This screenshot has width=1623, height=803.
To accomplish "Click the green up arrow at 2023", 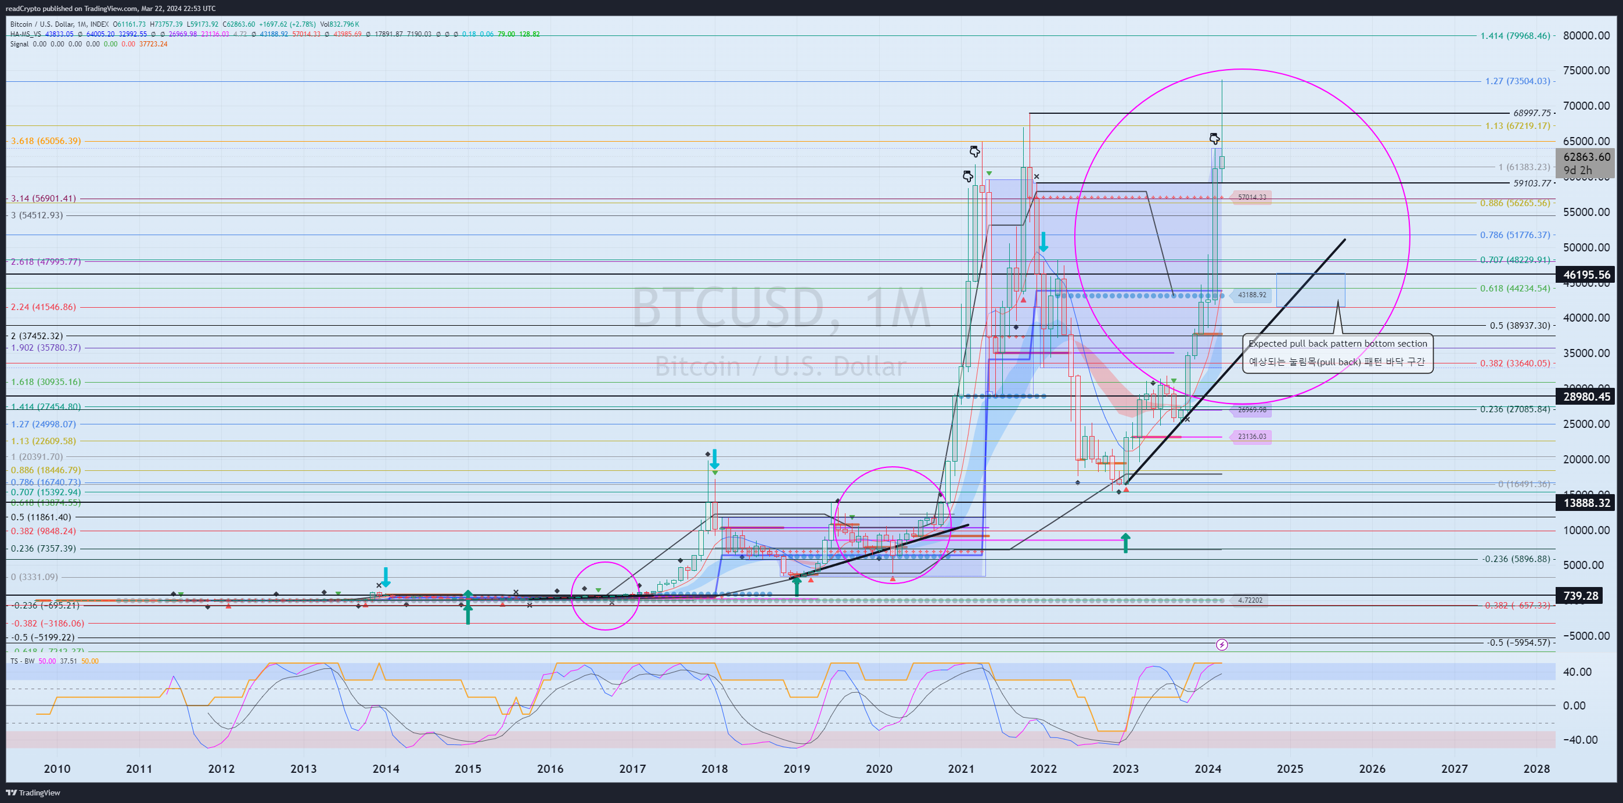I will [1125, 543].
